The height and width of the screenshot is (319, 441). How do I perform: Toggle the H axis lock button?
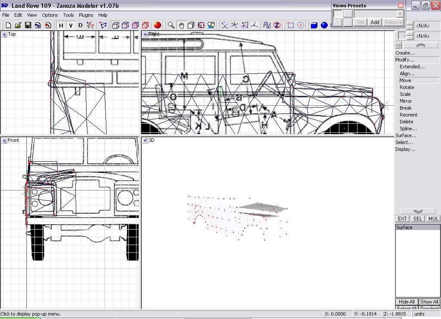tap(61, 25)
